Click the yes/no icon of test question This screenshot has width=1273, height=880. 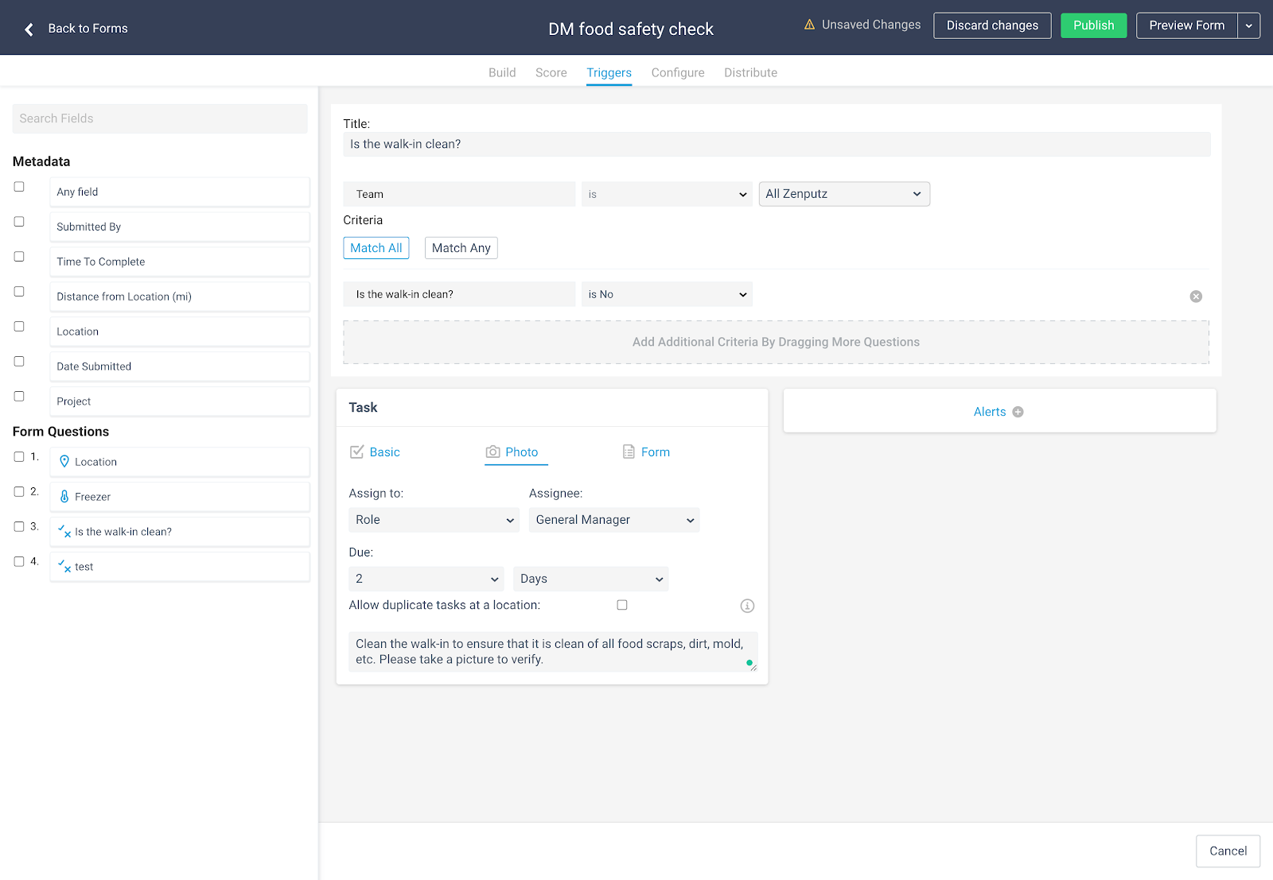64,566
